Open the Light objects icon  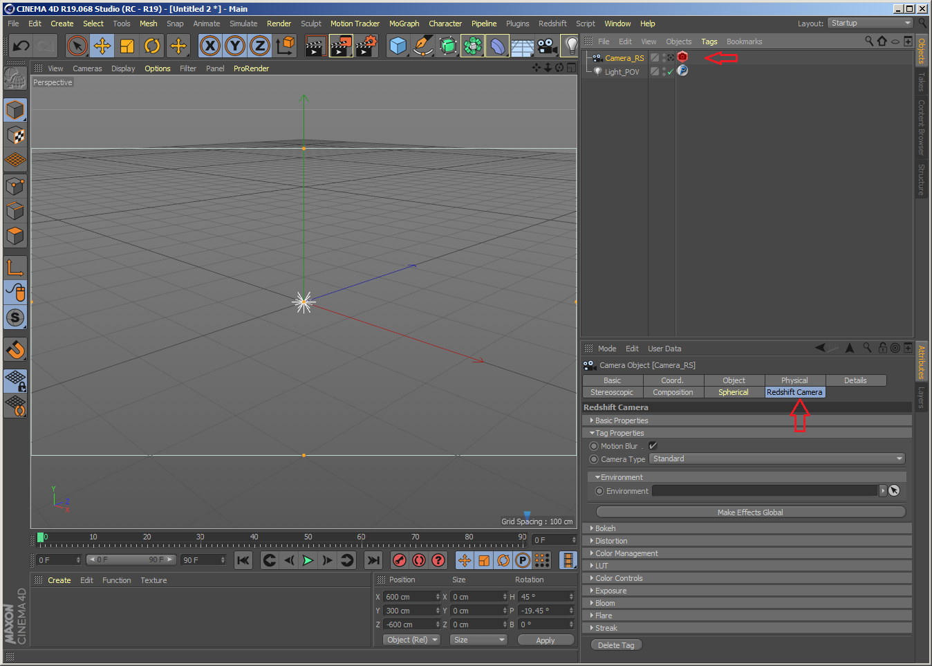click(571, 46)
